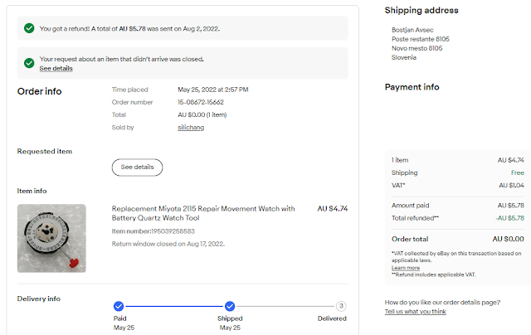This screenshot has height=335, width=531.
Task: Click the order number 15-08672-15662
Action: 206,102
